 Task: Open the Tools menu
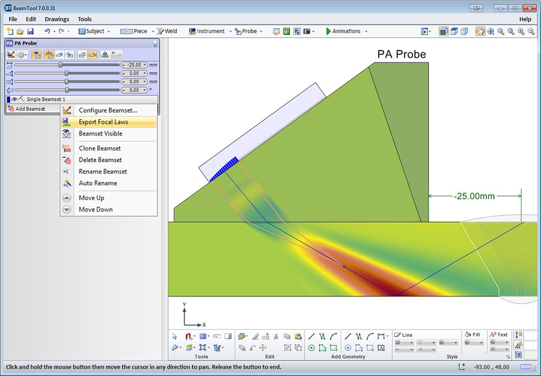(x=84, y=19)
